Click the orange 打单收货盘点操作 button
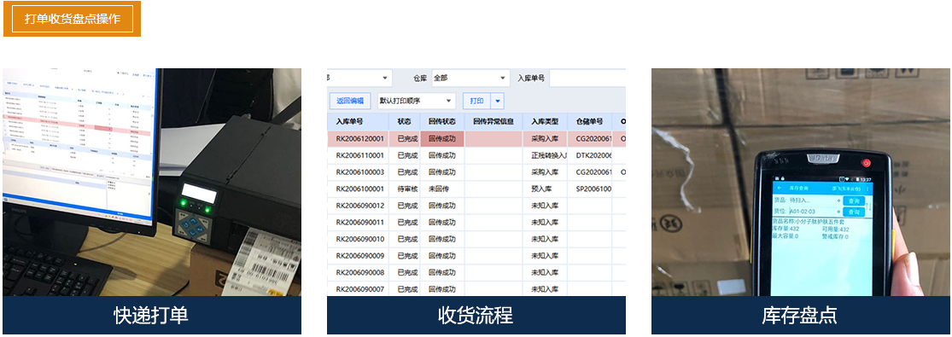This screenshot has height=337, width=952. 73,19
